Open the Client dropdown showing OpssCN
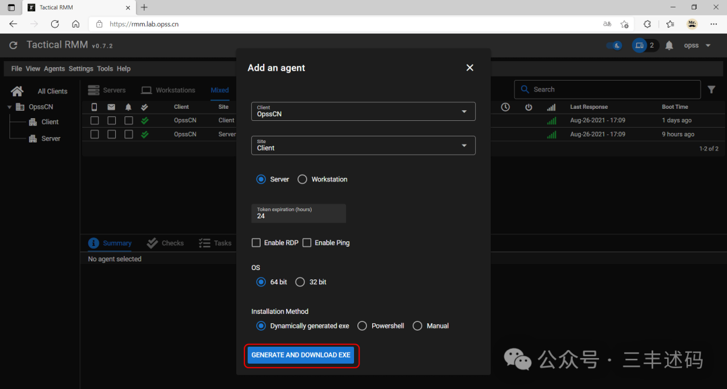The image size is (727, 389). point(363,112)
